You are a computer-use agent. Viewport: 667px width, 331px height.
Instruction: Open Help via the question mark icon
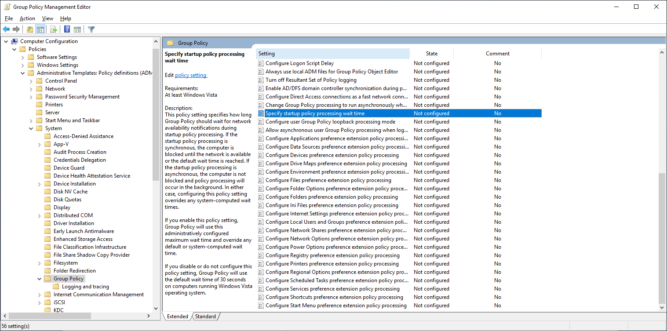click(x=67, y=29)
